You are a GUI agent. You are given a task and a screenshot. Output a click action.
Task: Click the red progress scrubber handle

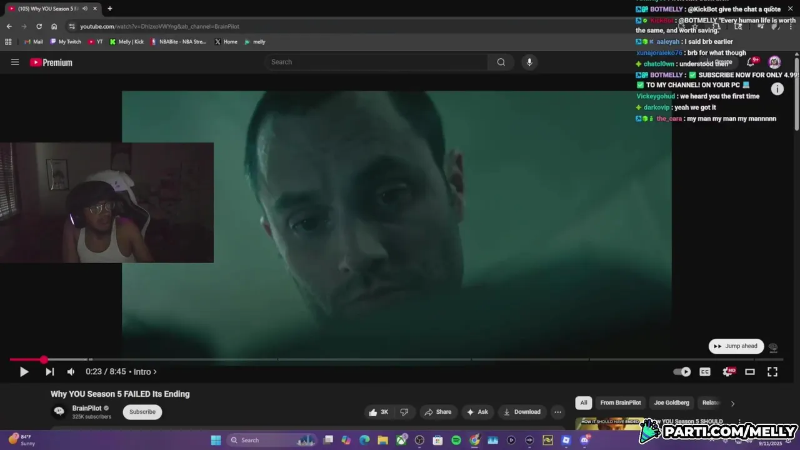44,359
